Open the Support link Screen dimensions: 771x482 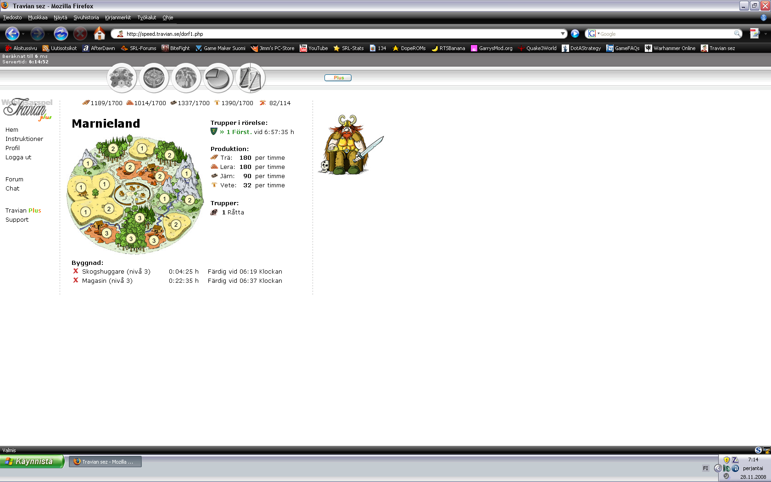tap(17, 220)
